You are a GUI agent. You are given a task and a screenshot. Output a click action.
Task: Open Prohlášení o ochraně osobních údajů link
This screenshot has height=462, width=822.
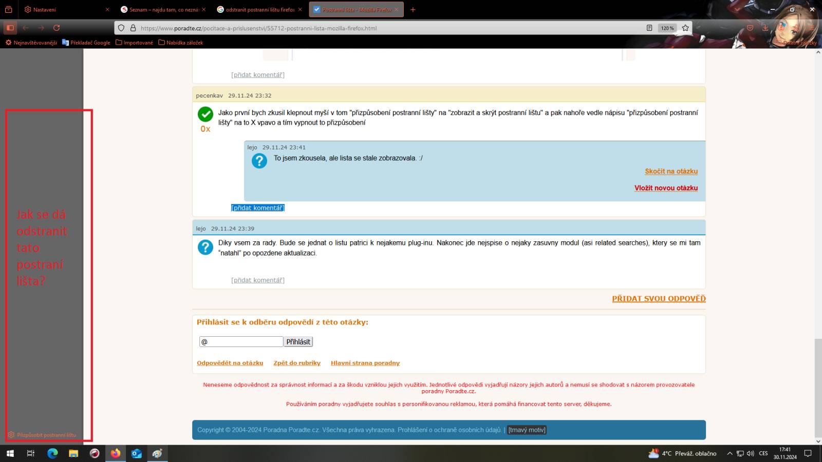tap(450, 430)
